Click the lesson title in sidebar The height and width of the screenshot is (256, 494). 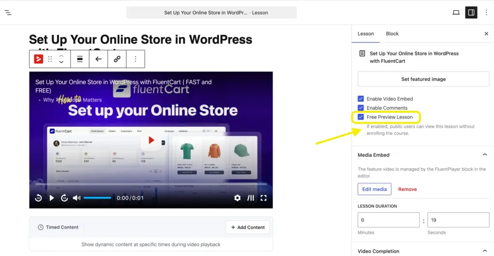tap(414, 57)
